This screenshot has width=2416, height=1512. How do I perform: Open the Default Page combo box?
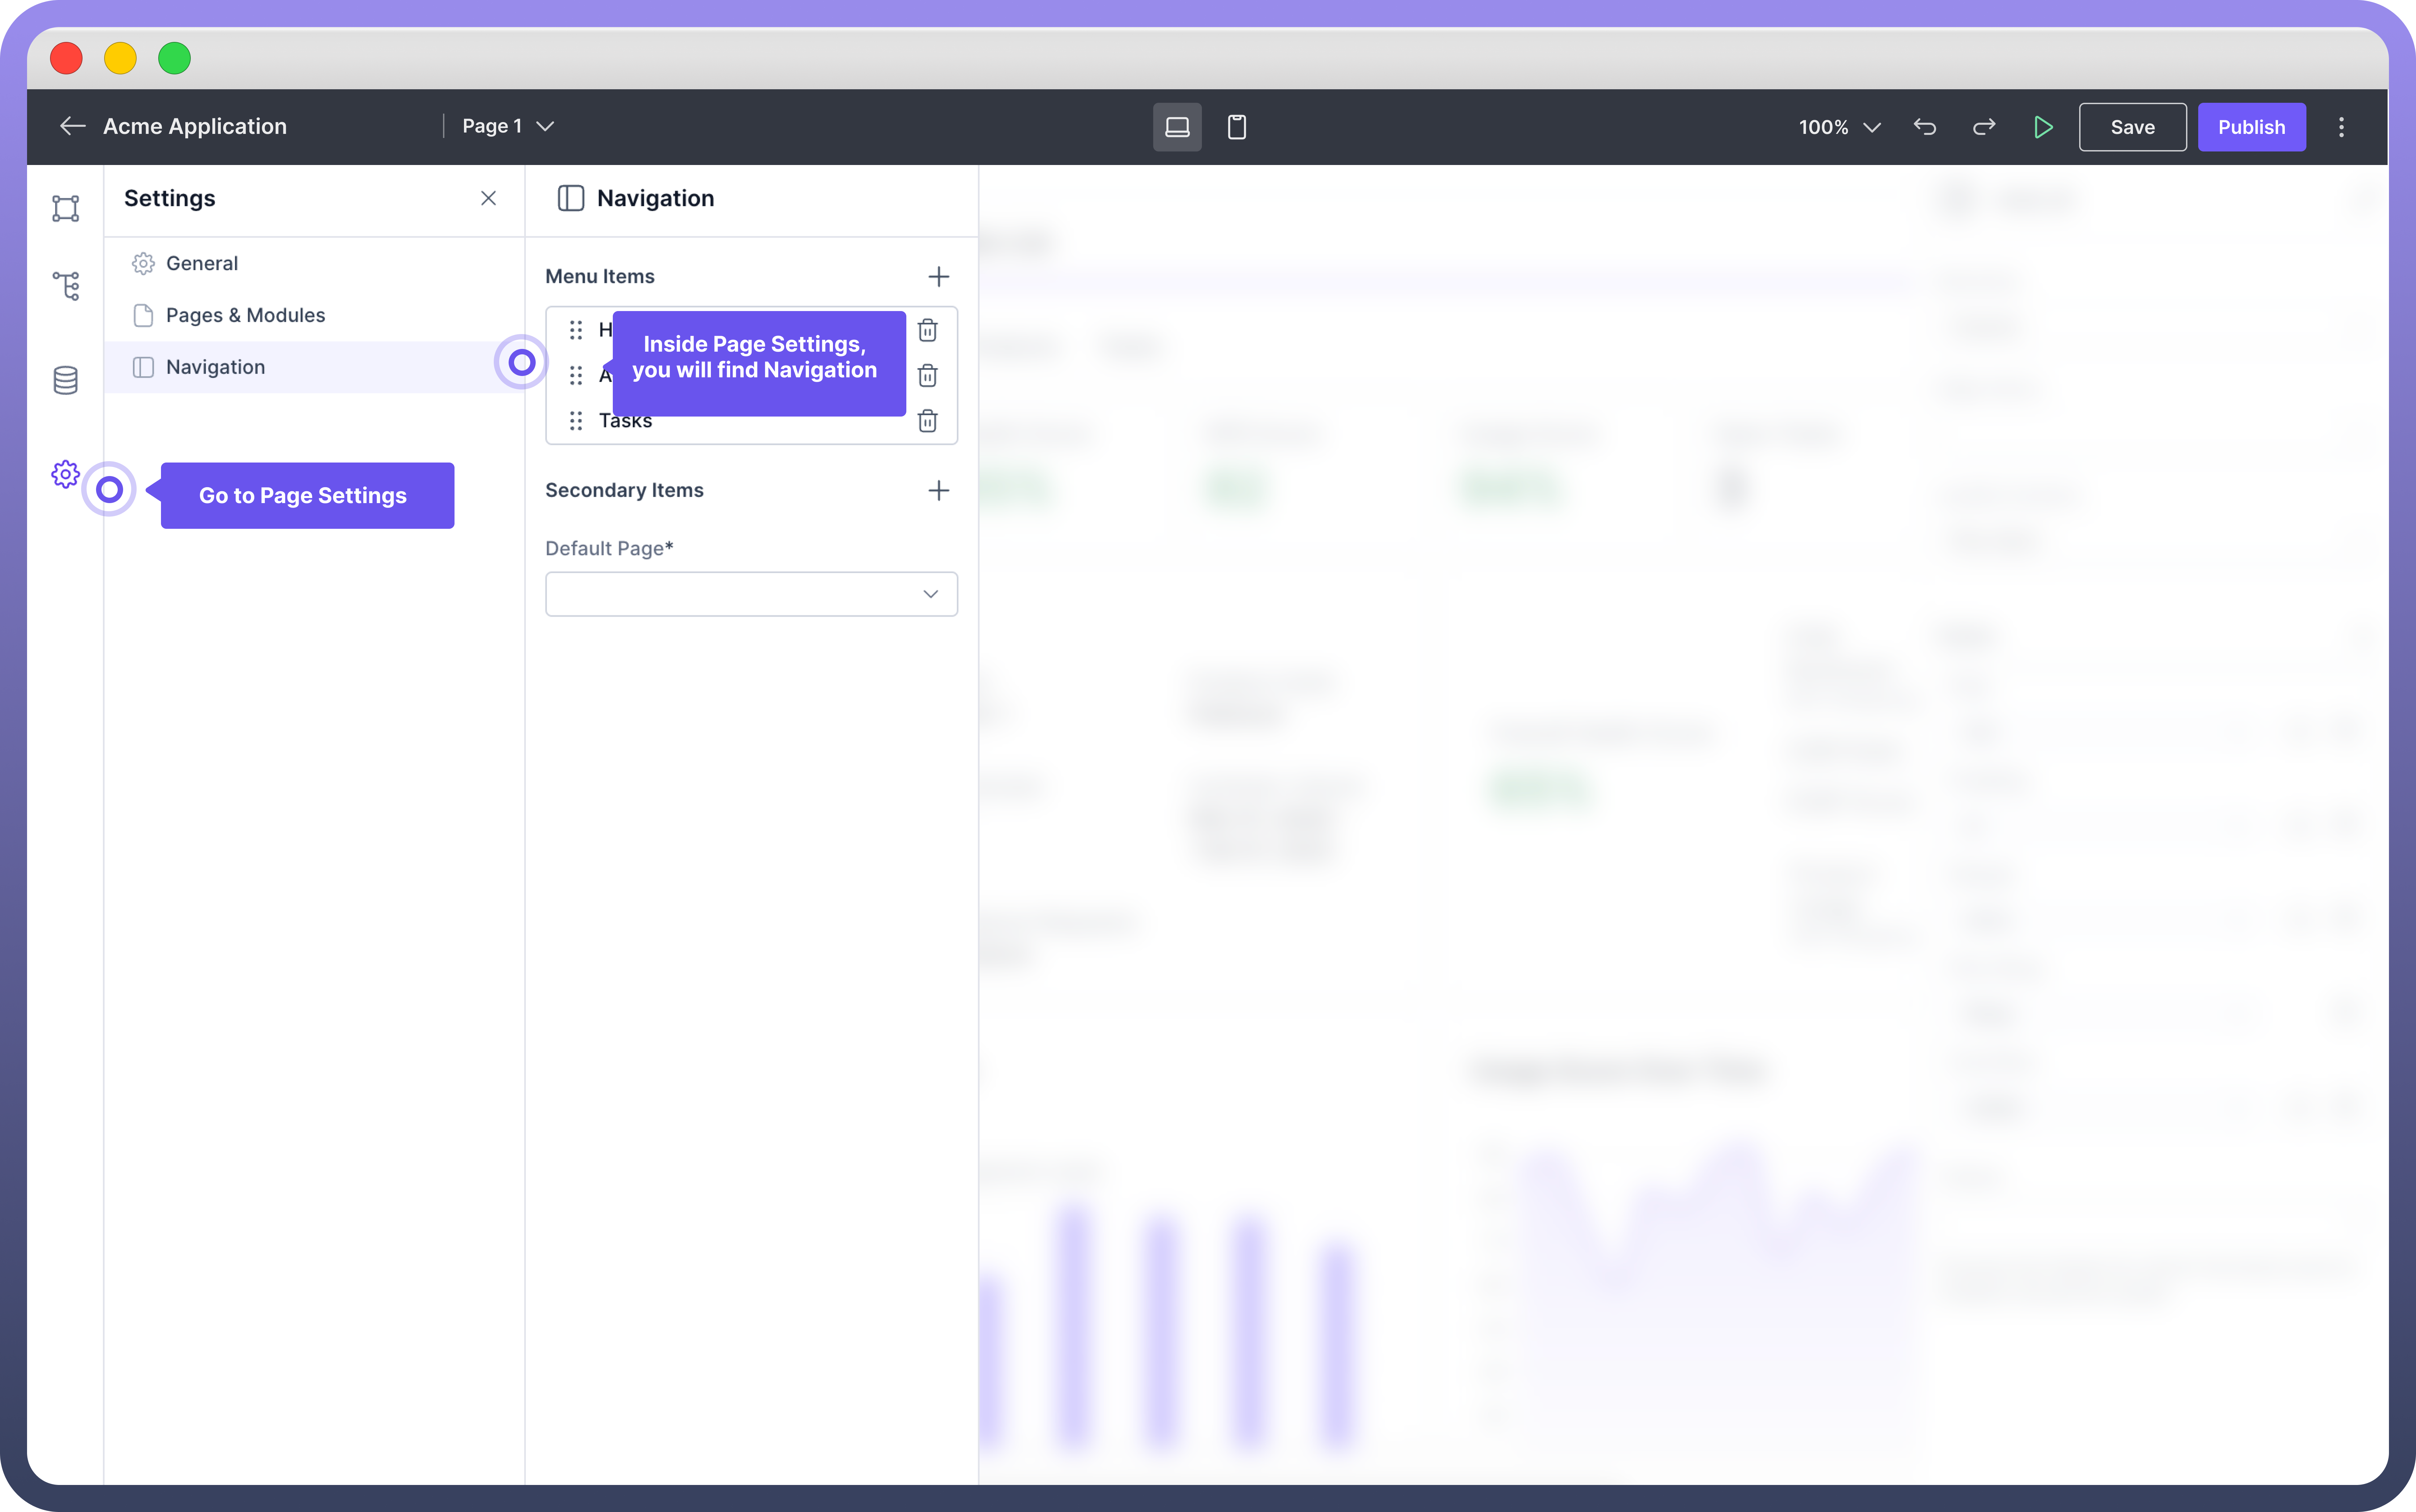[x=751, y=594]
